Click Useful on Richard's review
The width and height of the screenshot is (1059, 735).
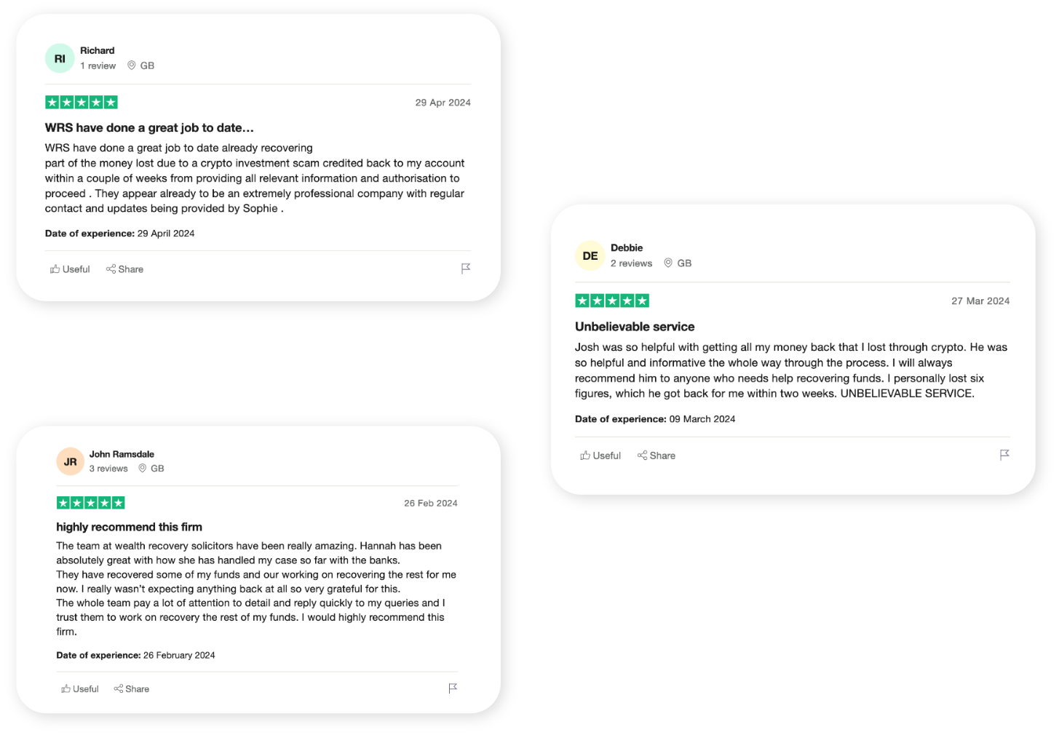click(x=70, y=269)
